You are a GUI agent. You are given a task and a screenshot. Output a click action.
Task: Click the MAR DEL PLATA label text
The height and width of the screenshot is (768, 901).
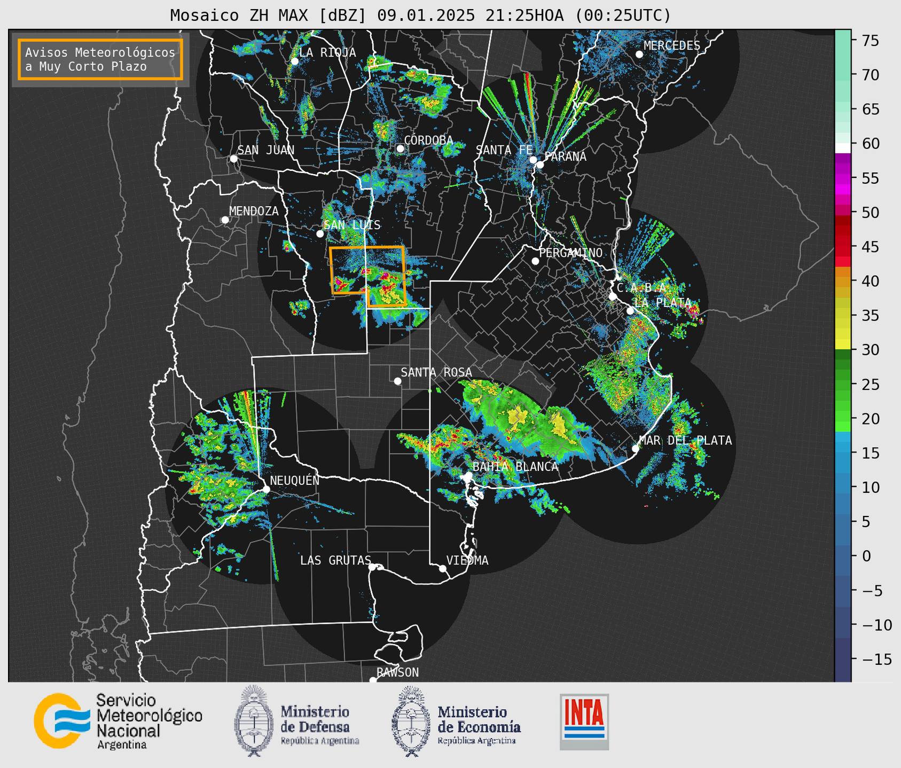(x=685, y=441)
